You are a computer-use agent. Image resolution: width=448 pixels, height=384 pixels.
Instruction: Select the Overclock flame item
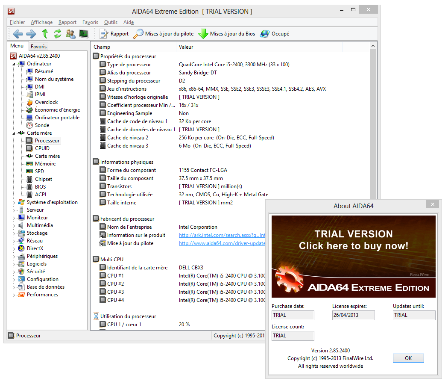46,102
